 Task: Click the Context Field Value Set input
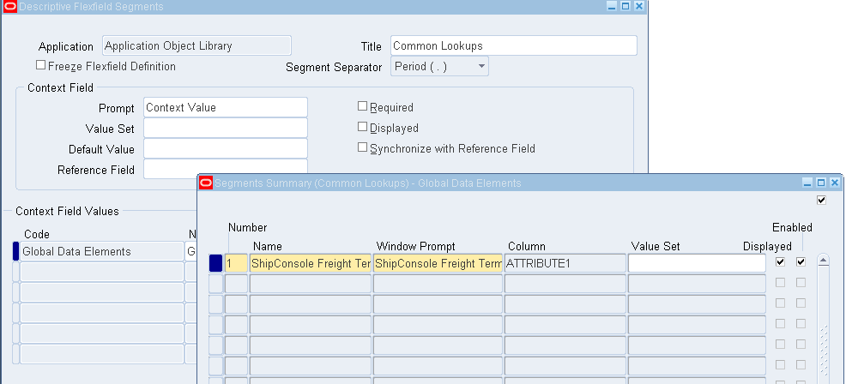(226, 128)
